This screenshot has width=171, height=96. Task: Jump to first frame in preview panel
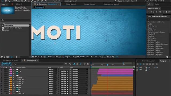[148, 12]
